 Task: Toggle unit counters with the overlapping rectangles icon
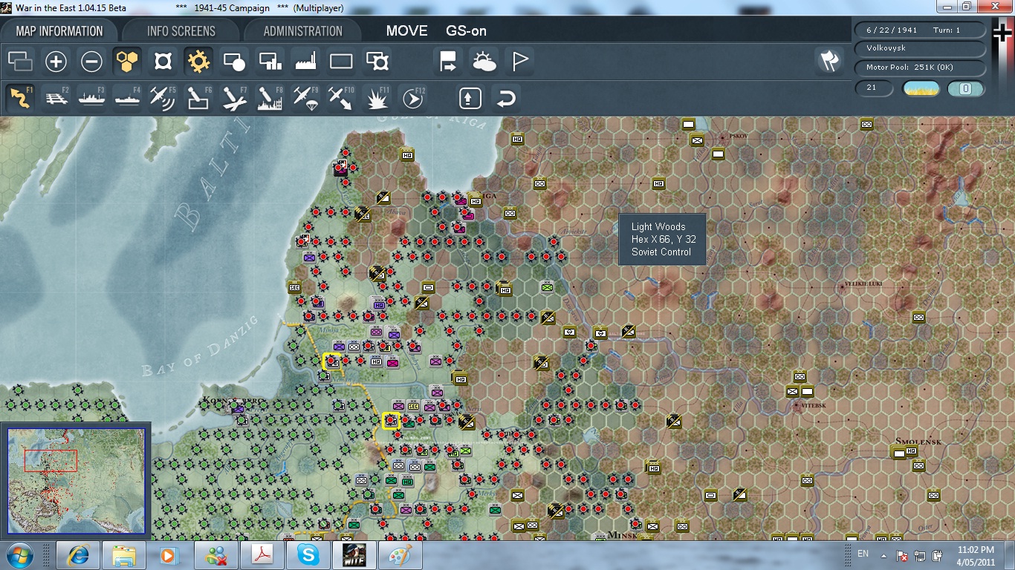click(20, 62)
